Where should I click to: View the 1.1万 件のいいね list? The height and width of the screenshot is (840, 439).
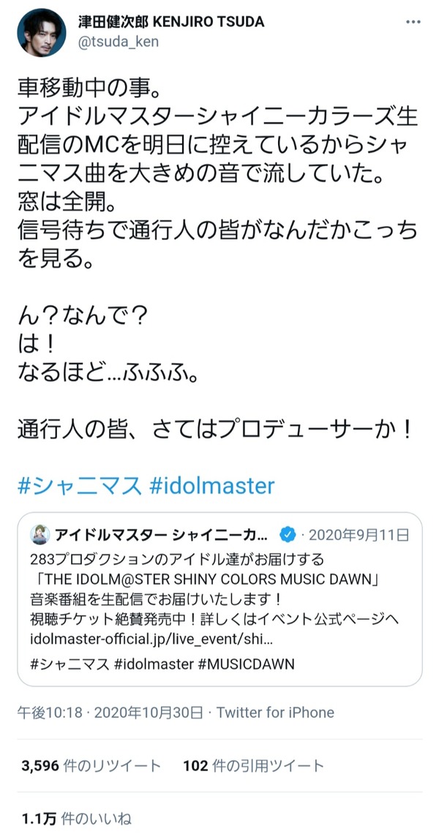point(77,819)
